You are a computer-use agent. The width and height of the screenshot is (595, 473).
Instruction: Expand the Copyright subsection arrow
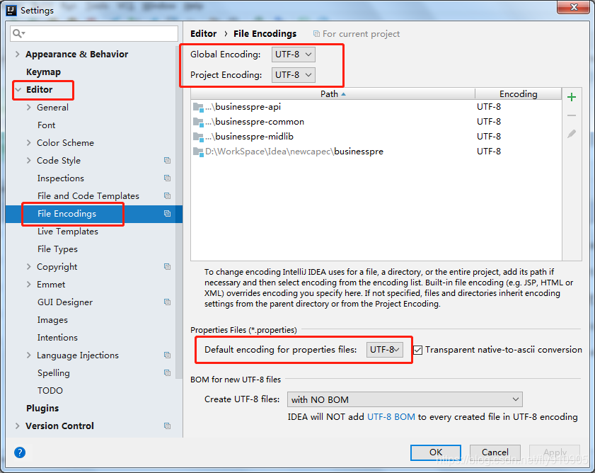[x=29, y=266]
